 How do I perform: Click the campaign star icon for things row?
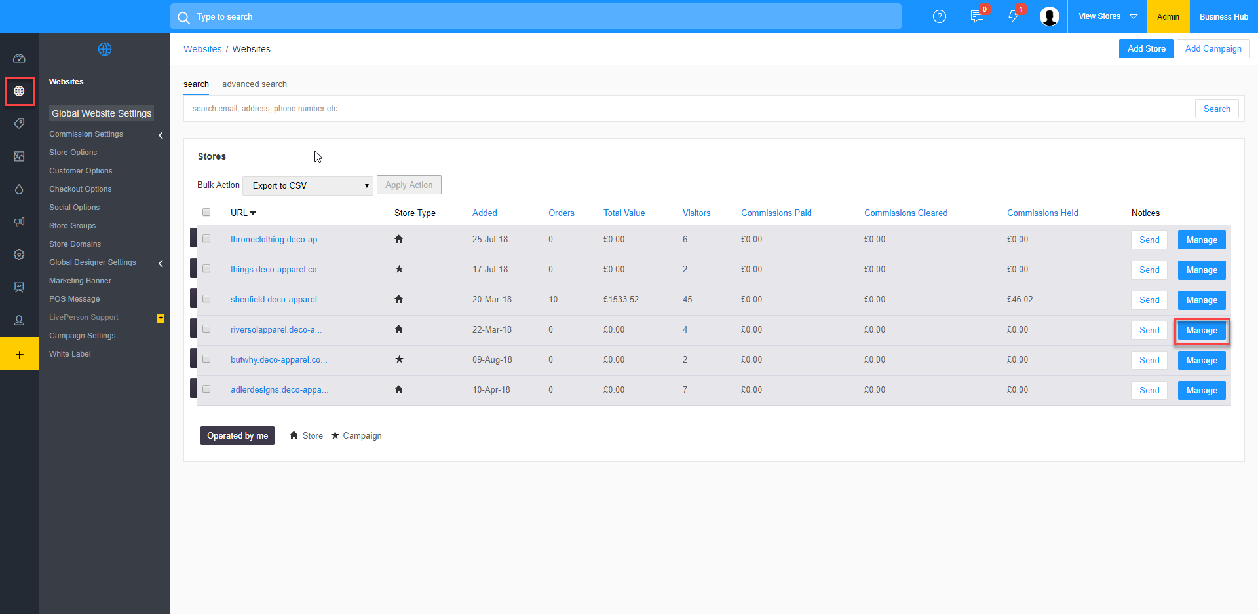(x=399, y=269)
